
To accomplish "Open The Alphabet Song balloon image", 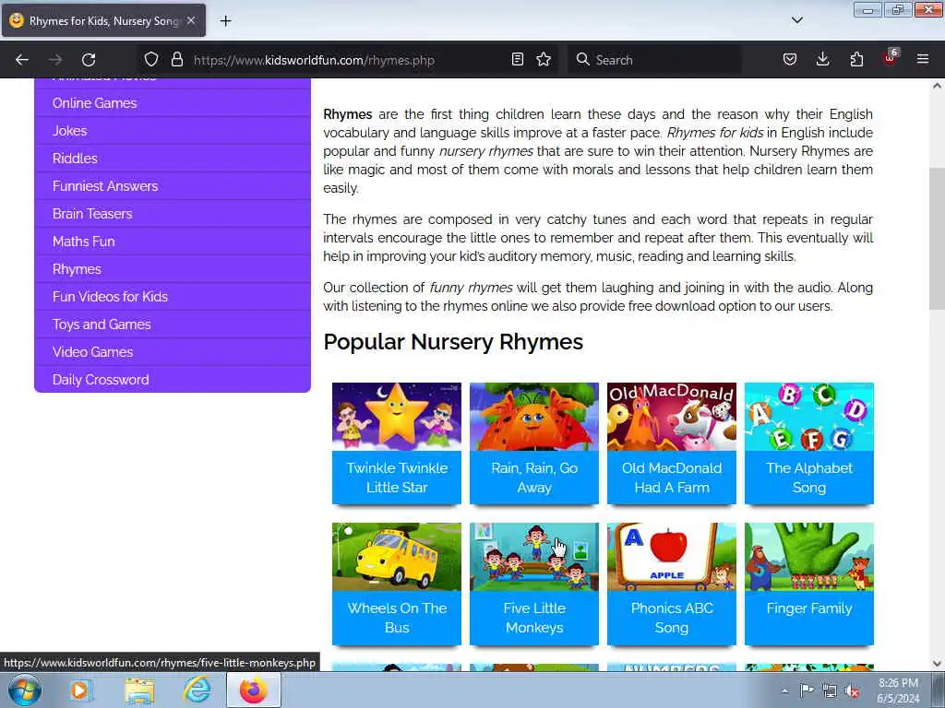I will [808, 417].
